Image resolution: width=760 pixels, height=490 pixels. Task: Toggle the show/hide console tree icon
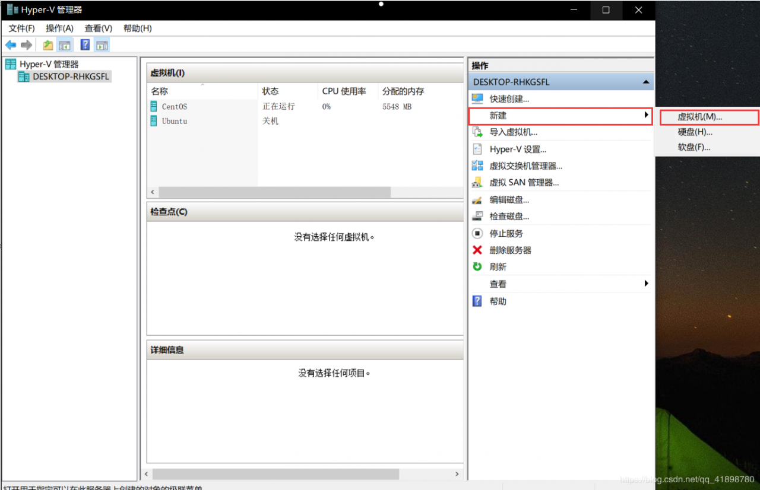(65, 45)
